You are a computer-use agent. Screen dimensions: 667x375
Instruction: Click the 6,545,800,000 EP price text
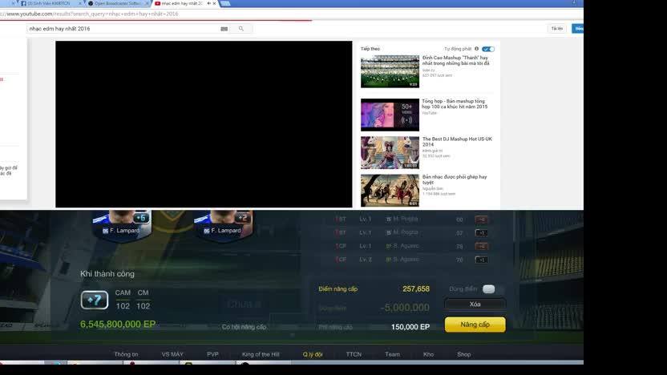(118, 325)
